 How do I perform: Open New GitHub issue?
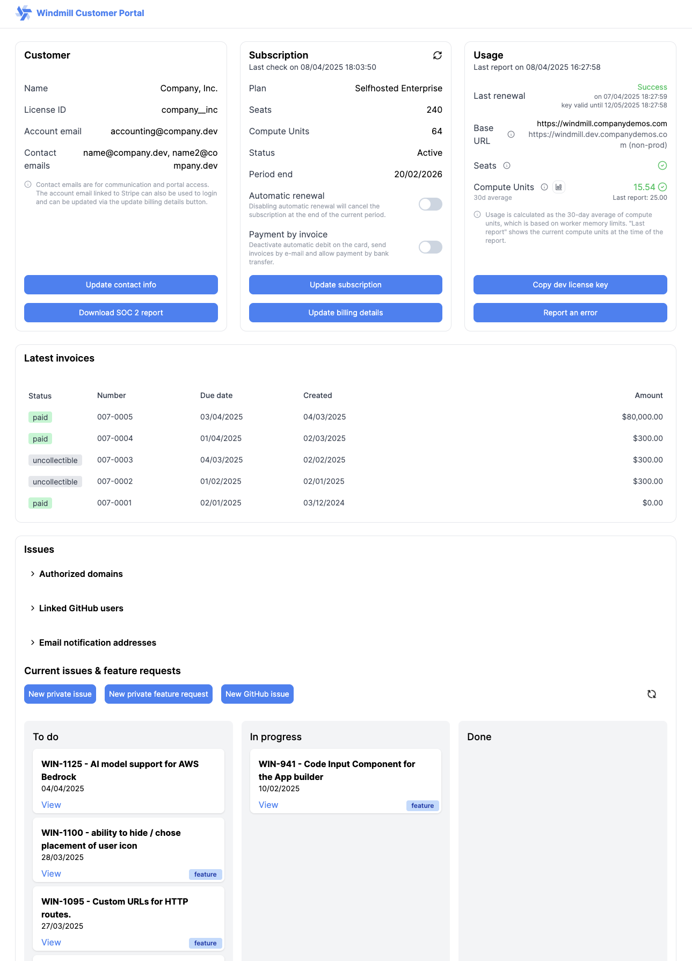tap(257, 694)
